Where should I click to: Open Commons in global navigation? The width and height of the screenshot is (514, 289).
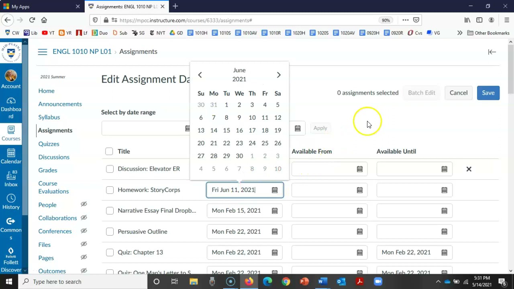coord(11,228)
